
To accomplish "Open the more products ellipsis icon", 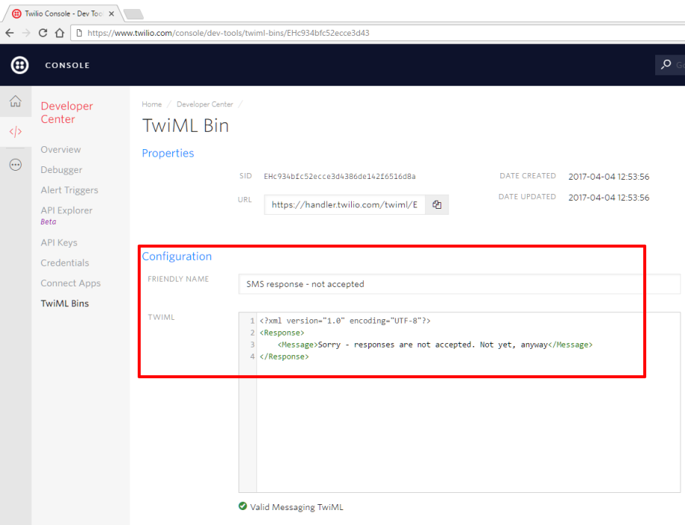I will coord(15,165).
